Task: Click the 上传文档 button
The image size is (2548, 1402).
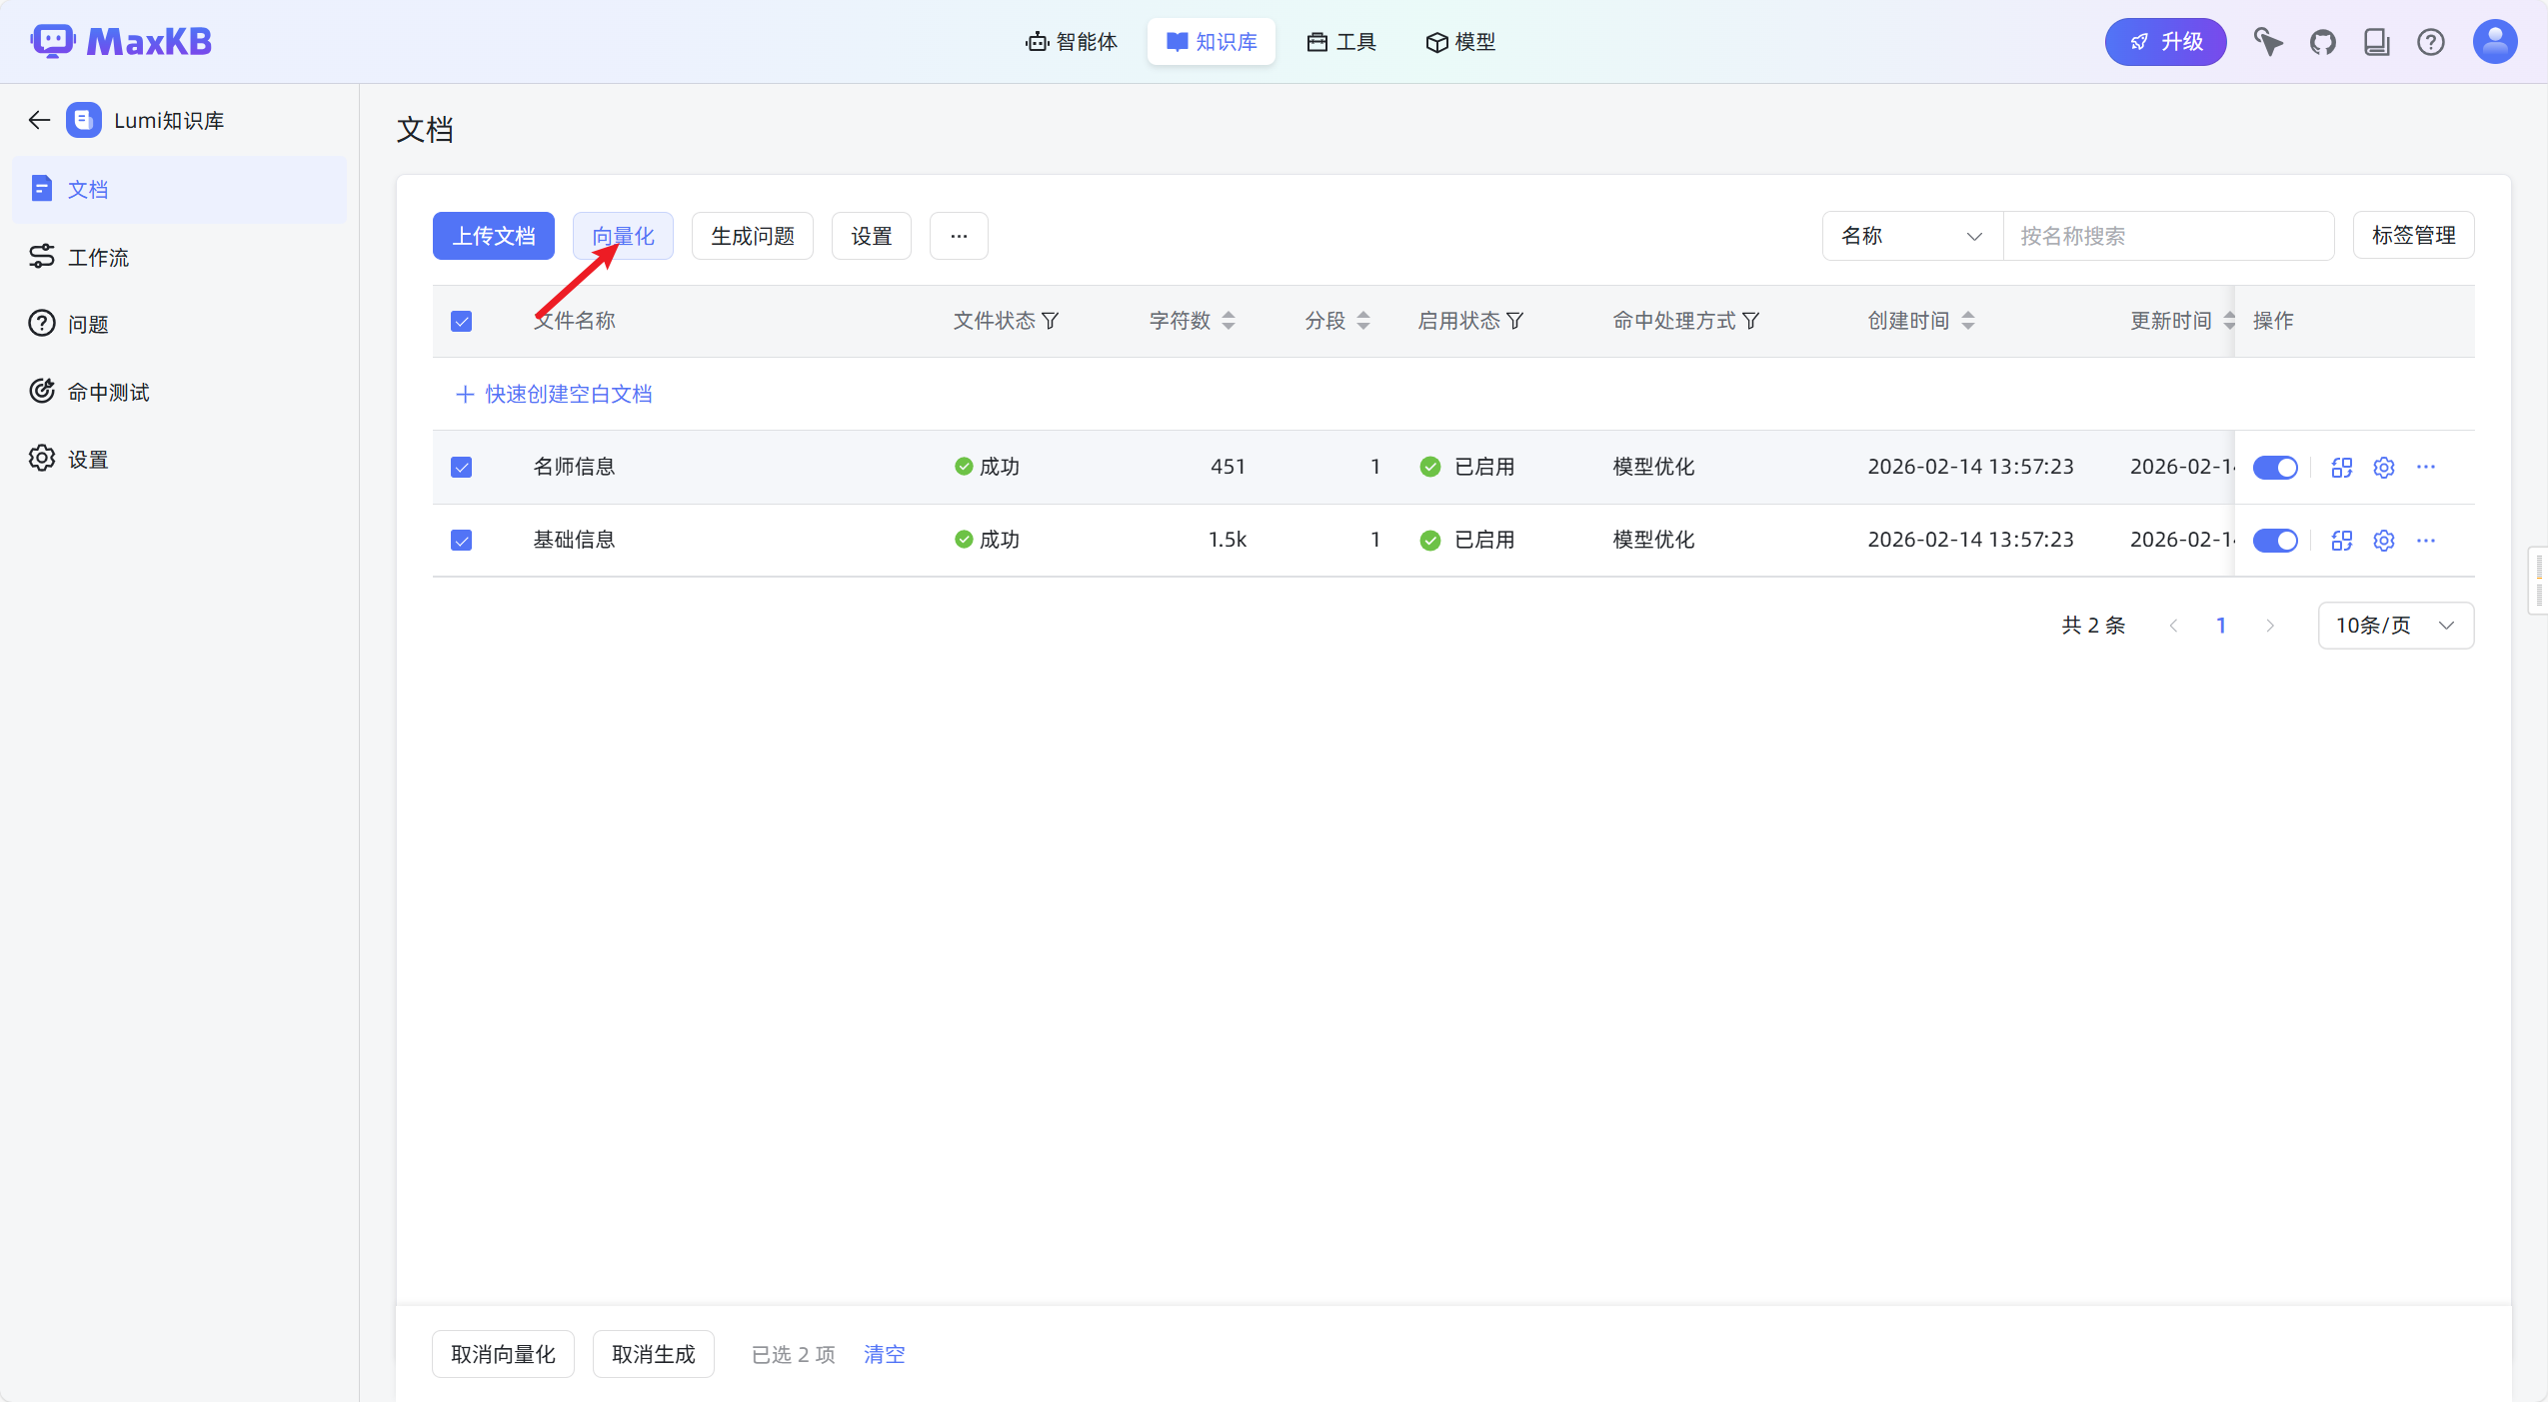Action: click(494, 236)
